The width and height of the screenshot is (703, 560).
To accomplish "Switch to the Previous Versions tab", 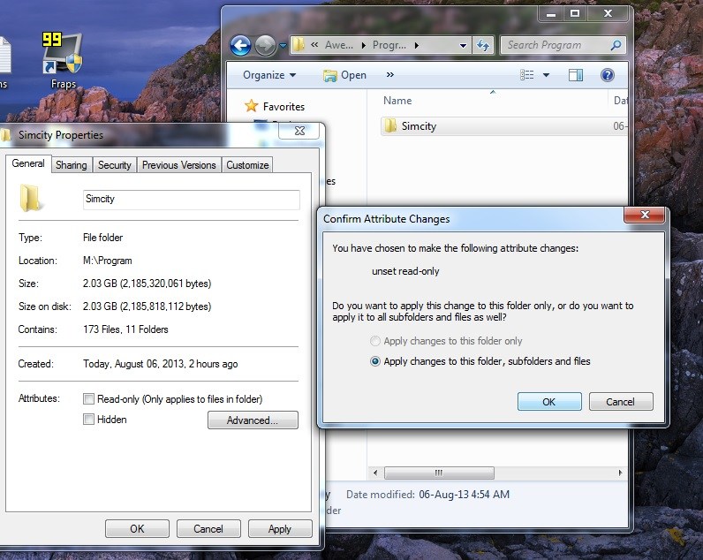I will pos(179,165).
